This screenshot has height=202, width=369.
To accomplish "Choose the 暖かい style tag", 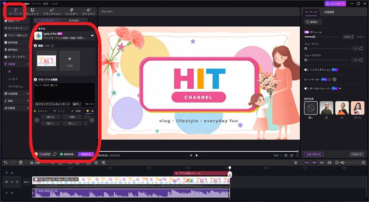I will coord(50,123).
